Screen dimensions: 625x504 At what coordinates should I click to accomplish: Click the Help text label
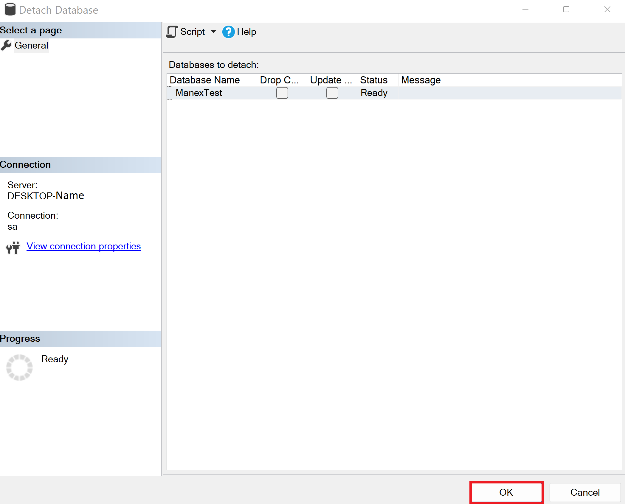[x=246, y=32]
